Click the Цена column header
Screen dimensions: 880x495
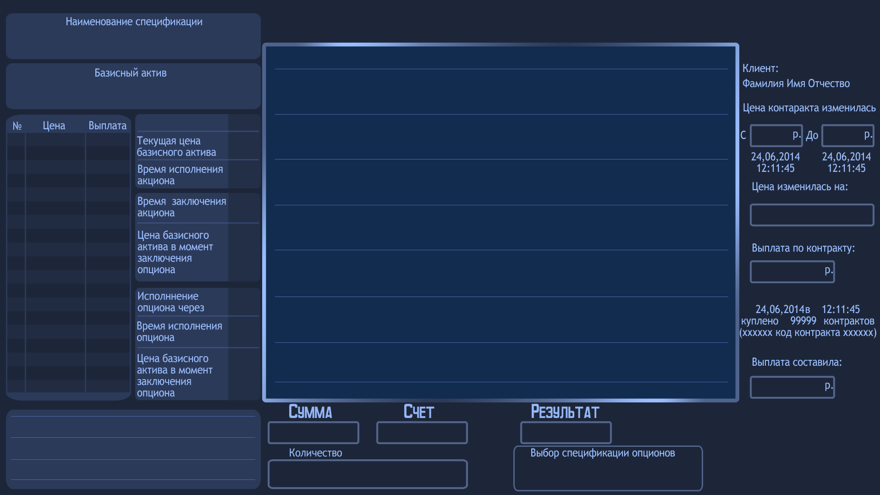[54, 126]
